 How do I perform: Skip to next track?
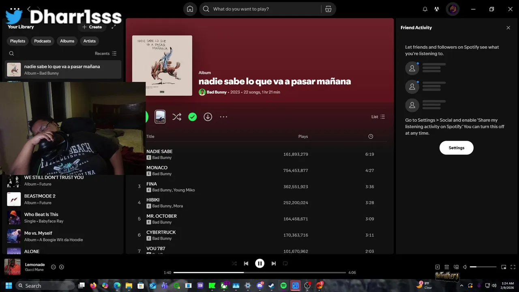(x=274, y=264)
